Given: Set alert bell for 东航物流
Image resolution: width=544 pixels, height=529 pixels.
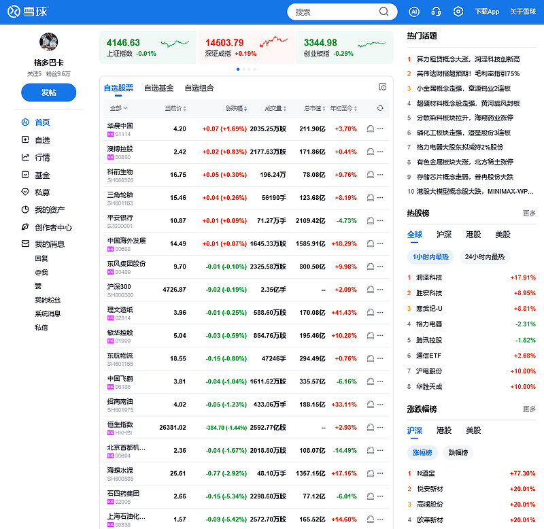Looking at the screenshot, I should (x=371, y=358).
